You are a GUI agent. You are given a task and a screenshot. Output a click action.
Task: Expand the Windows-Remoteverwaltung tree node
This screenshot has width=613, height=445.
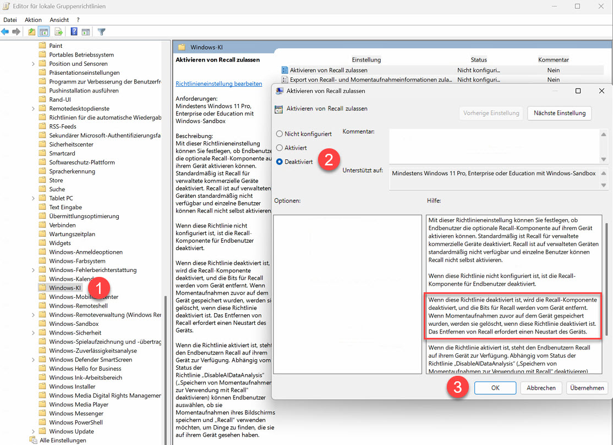33,315
